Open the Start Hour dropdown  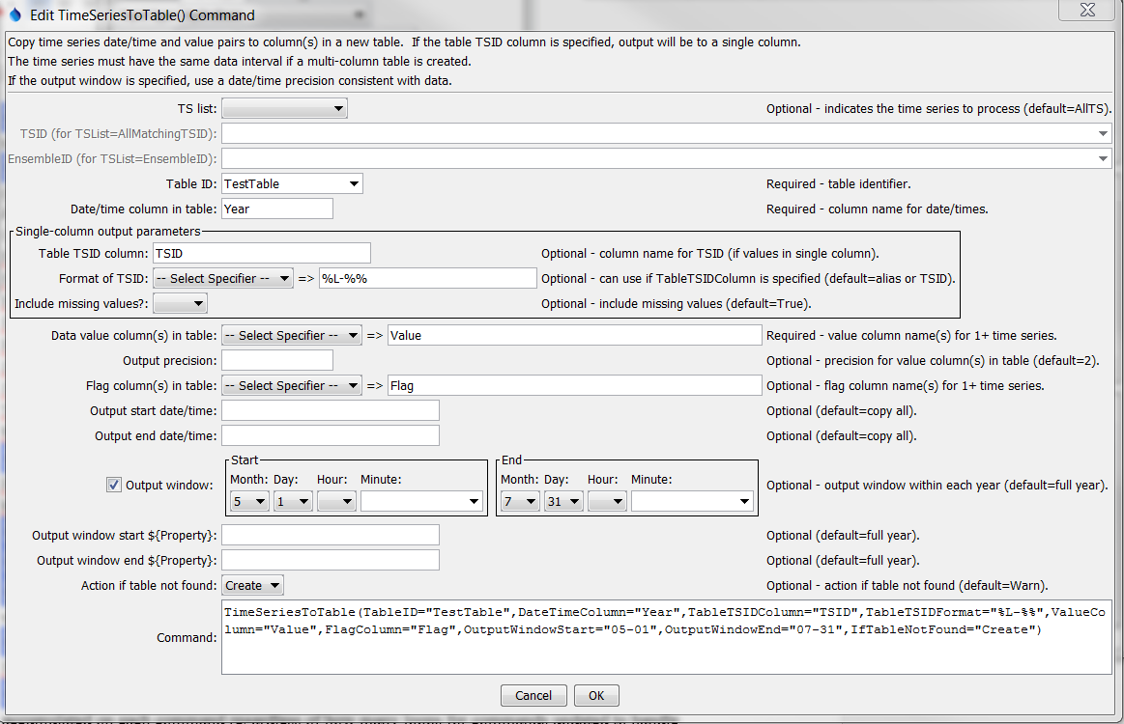pos(337,501)
